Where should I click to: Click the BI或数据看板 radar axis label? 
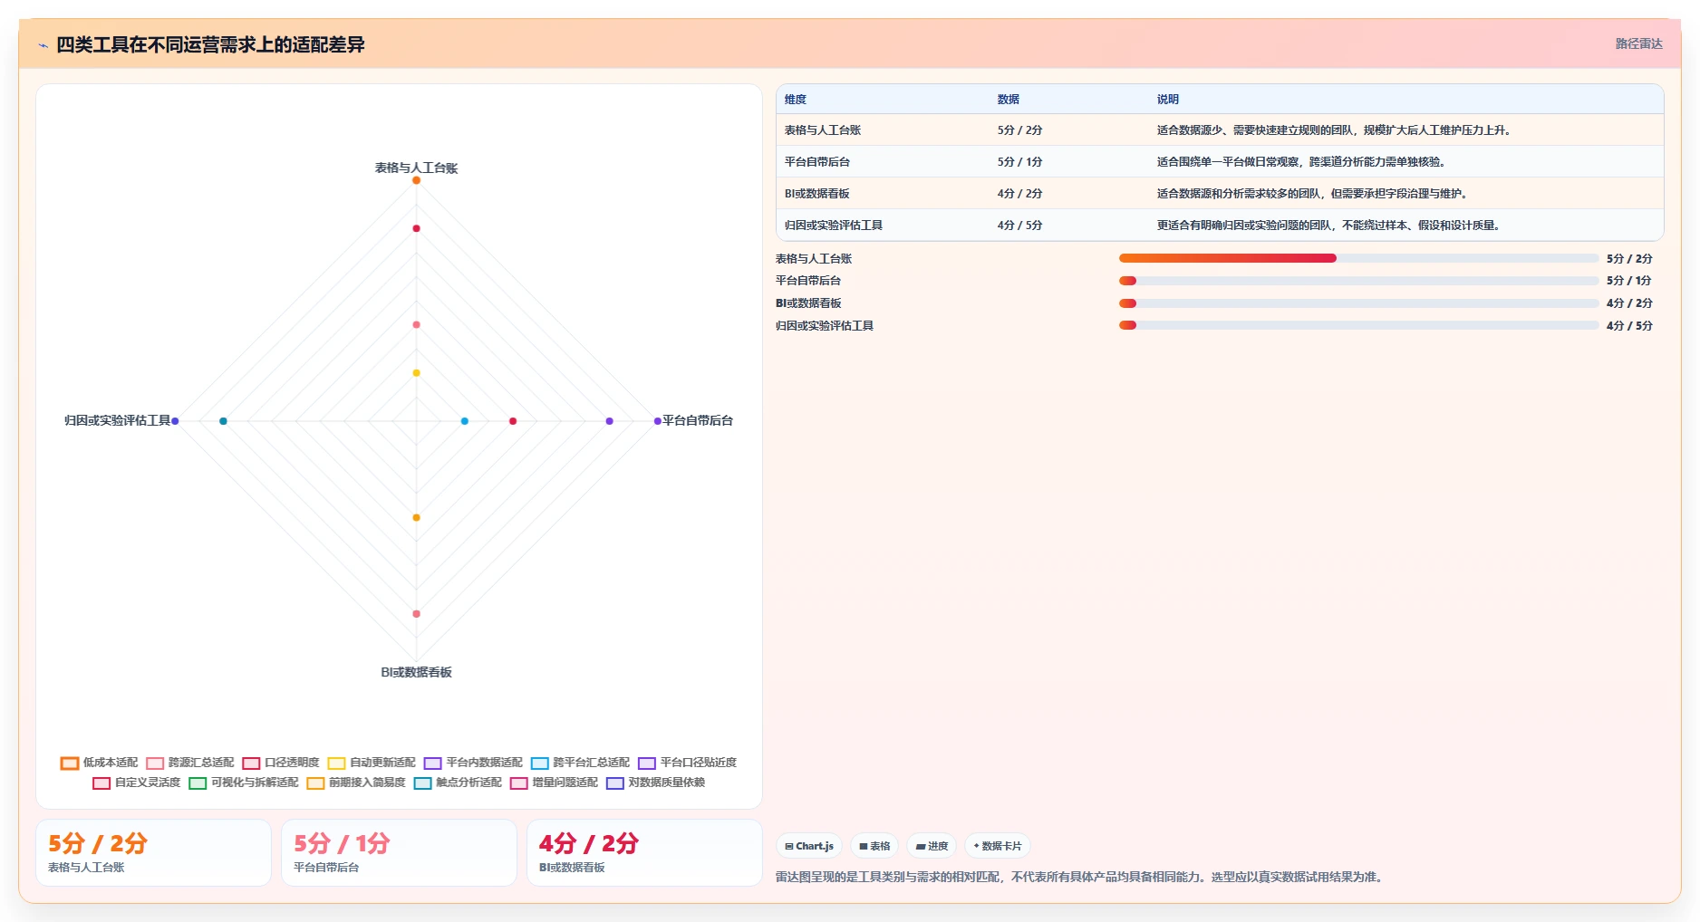[416, 672]
